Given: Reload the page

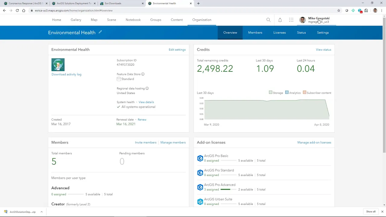Looking at the screenshot, I should tap(17, 11).
